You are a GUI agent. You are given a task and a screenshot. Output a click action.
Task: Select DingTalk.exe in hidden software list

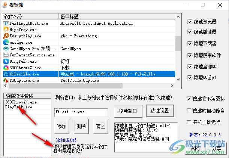(x=27, y=107)
